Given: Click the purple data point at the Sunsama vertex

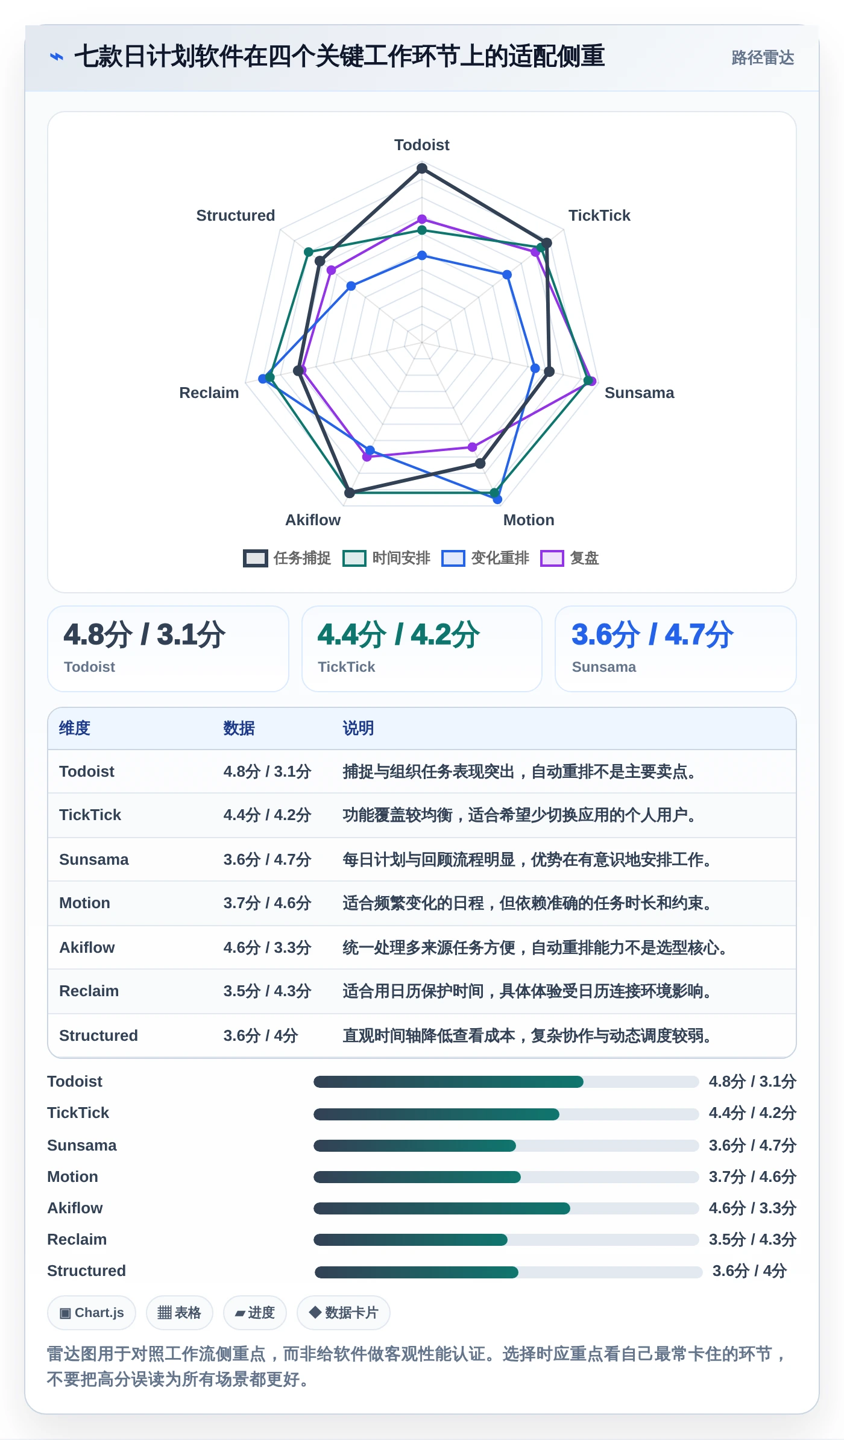Looking at the screenshot, I should click(x=592, y=381).
